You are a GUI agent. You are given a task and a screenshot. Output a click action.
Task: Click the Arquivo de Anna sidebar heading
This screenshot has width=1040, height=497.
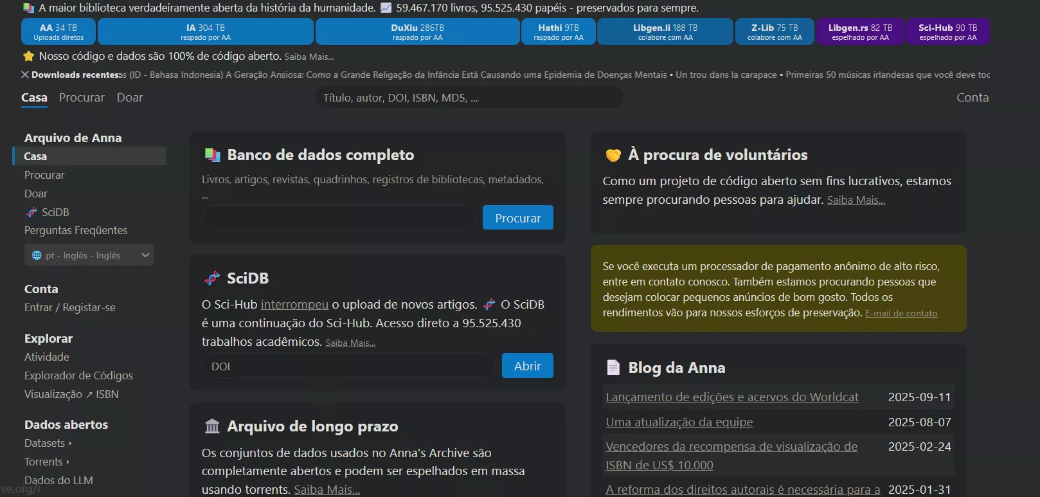73,138
